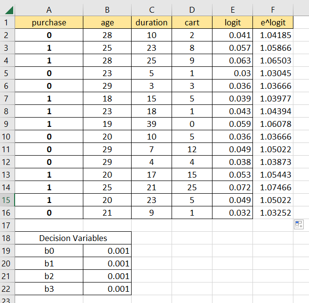Click the 'duration' header cell
Screen dimensions: 309x303
(x=152, y=22)
